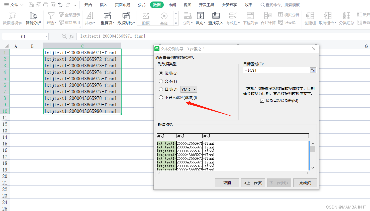This screenshot has height=211, width=370.
Task: Open the Validation (有效性) tool
Action: coord(233,19)
